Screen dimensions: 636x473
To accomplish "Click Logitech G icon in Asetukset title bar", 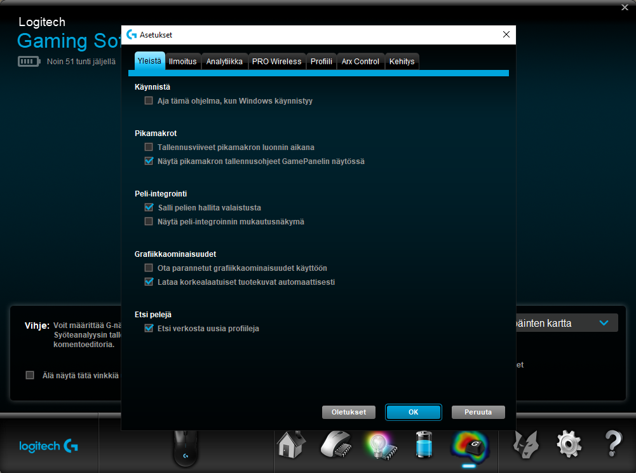I will tap(132, 34).
